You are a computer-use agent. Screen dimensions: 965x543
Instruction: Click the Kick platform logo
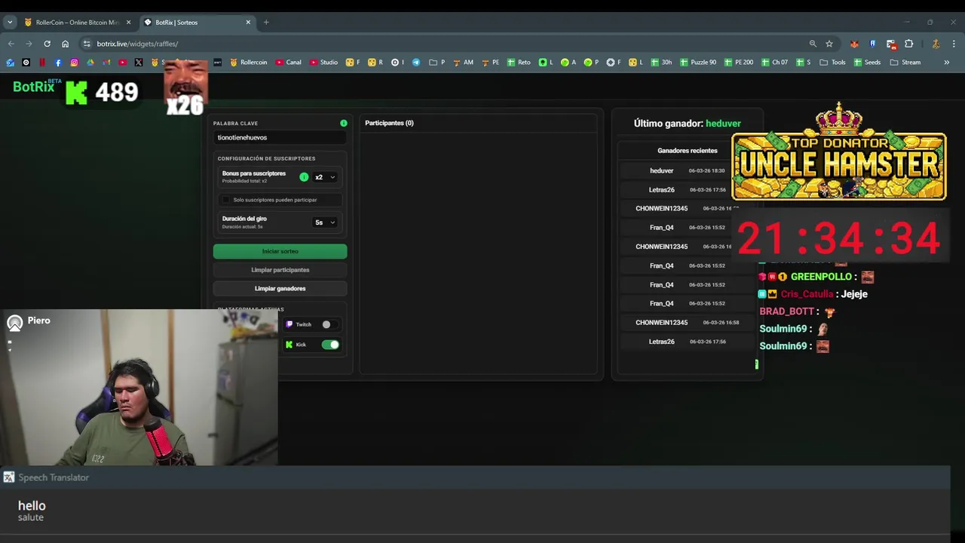[x=289, y=345]
